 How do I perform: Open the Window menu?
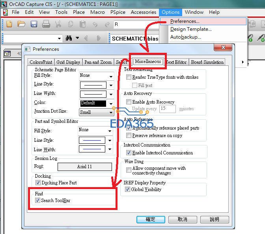[x=194, y=12]
